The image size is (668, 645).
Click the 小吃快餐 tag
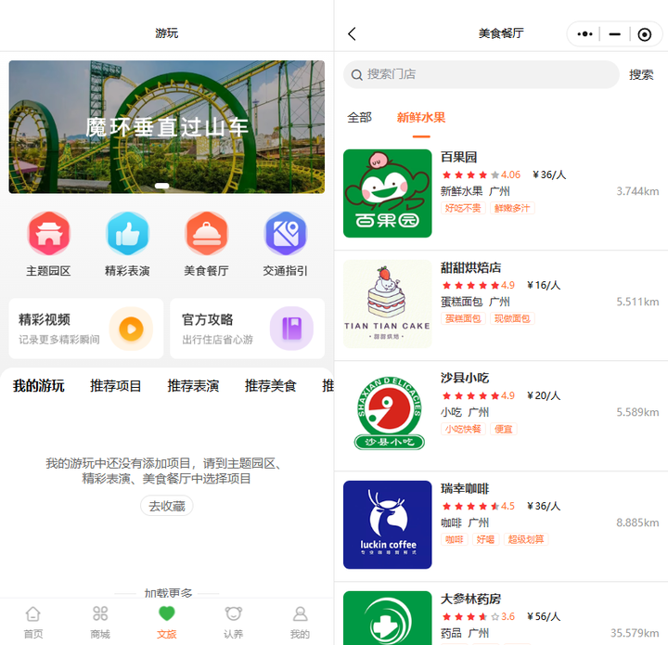(463, 429)
